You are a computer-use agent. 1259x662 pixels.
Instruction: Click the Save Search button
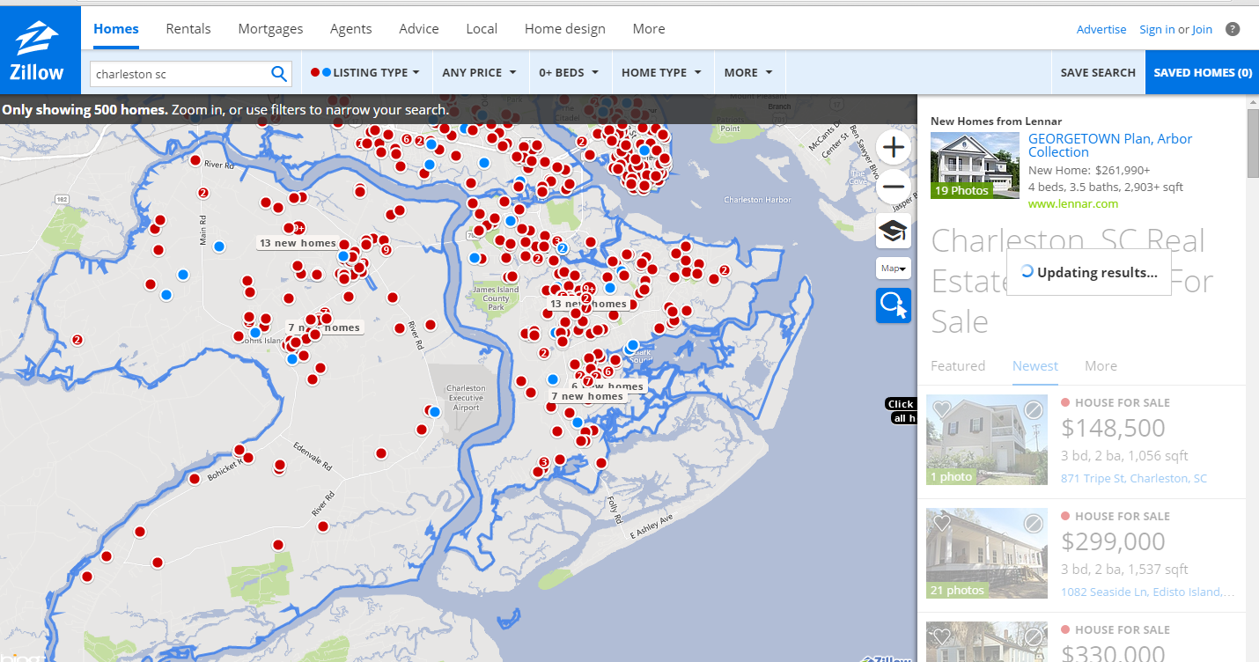(x=1098, y=73)
